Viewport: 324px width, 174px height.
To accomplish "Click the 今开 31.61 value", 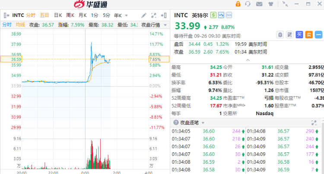I will coord(267,67).
